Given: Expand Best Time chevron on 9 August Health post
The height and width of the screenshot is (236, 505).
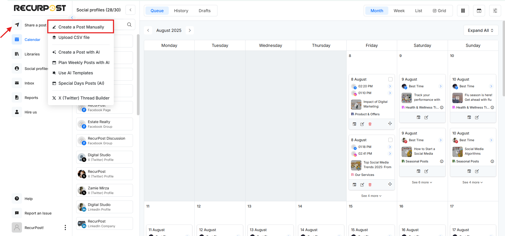Looking at the screenshot, I should [440, 86].
